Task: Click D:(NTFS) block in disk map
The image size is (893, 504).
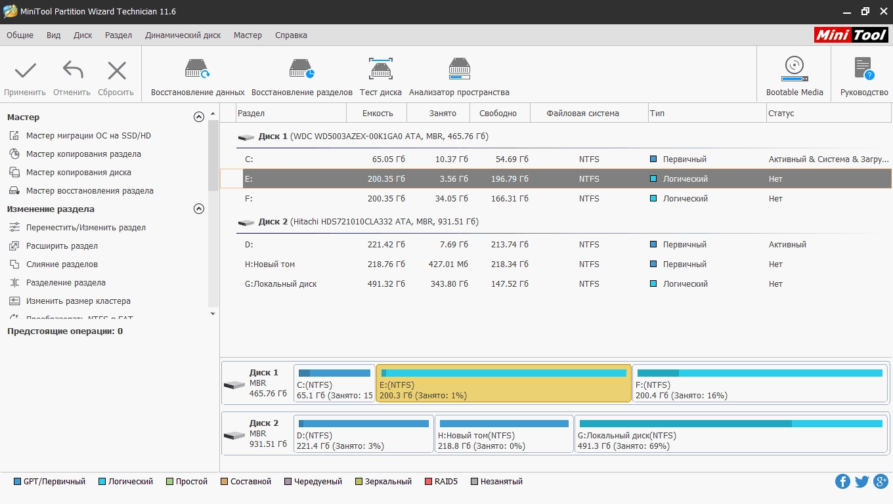Action: click(x=364, y=434)
